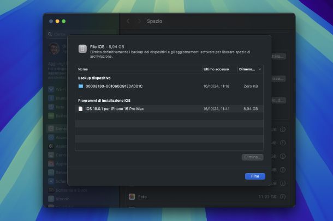Open Schermi settings in the sidebar

coord(57,181)
